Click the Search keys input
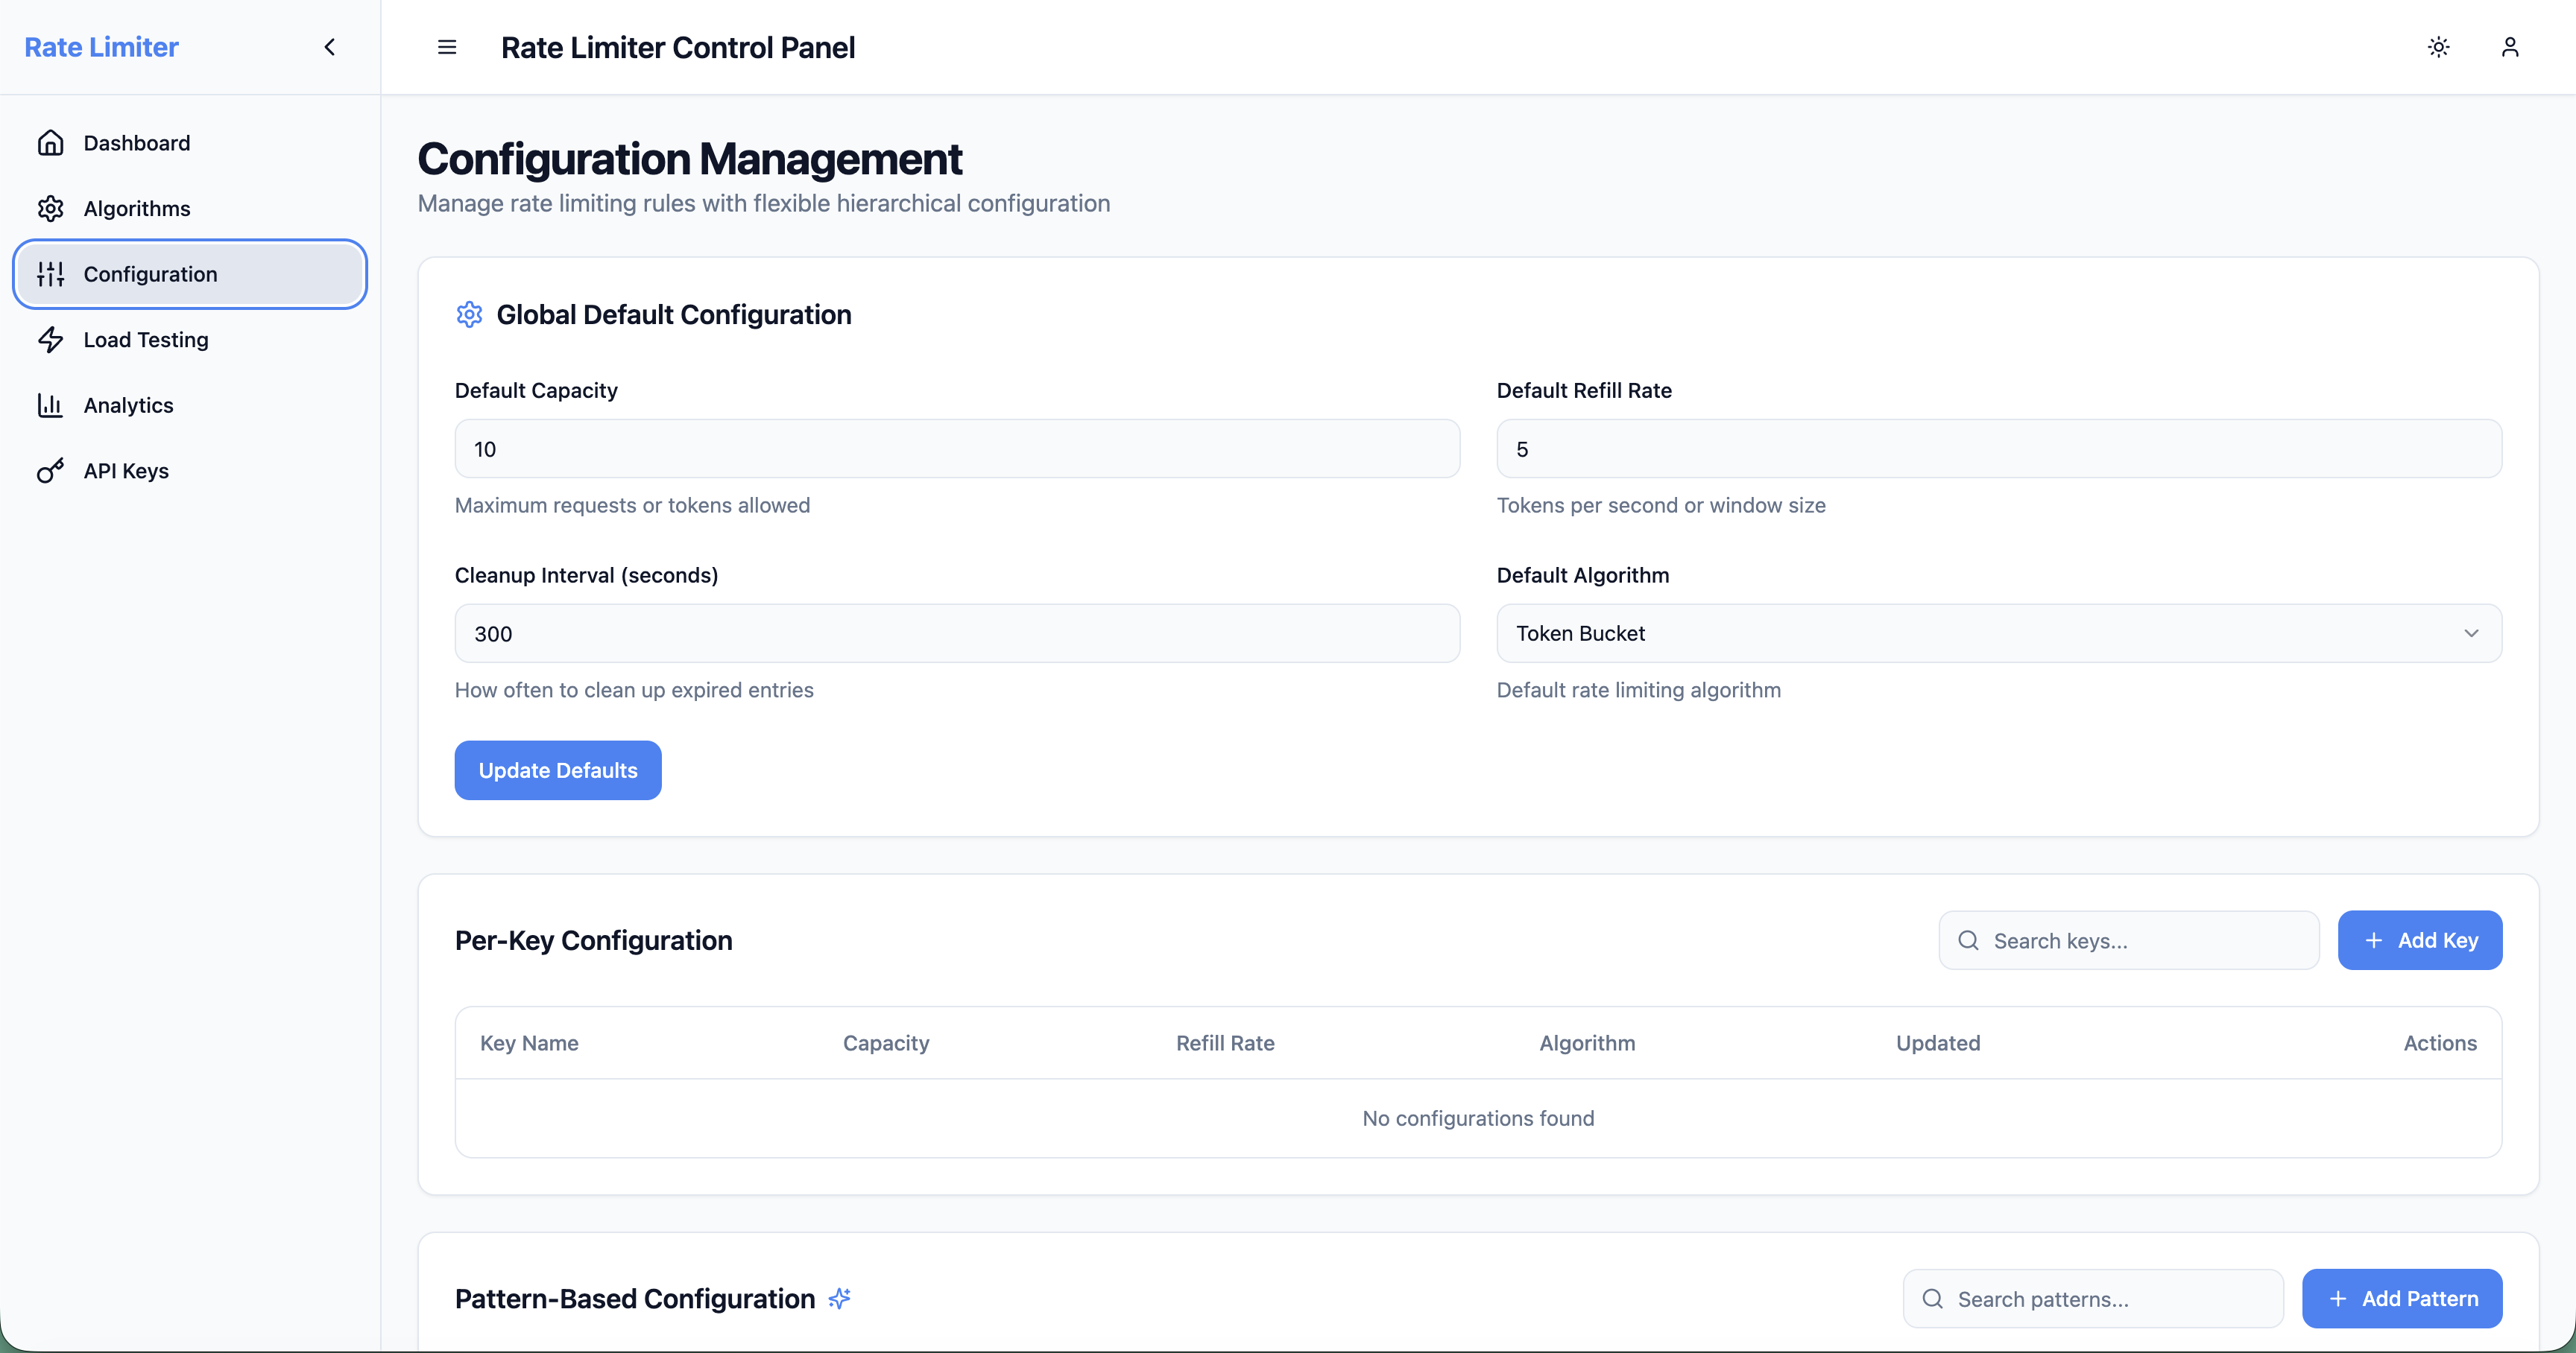 (x=2129, y=940)
